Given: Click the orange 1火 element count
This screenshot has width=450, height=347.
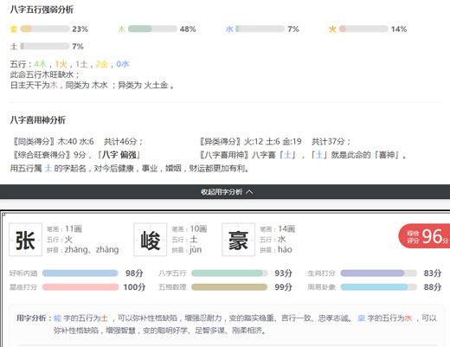Looking at the screenshot, I should (61, 64).
